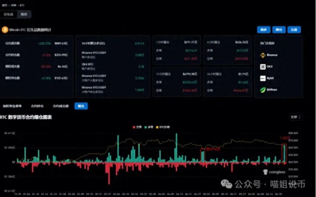Click the $6795.98万 liquidation total
Viewport: 316px width, 197px height.
pos(190,74)
